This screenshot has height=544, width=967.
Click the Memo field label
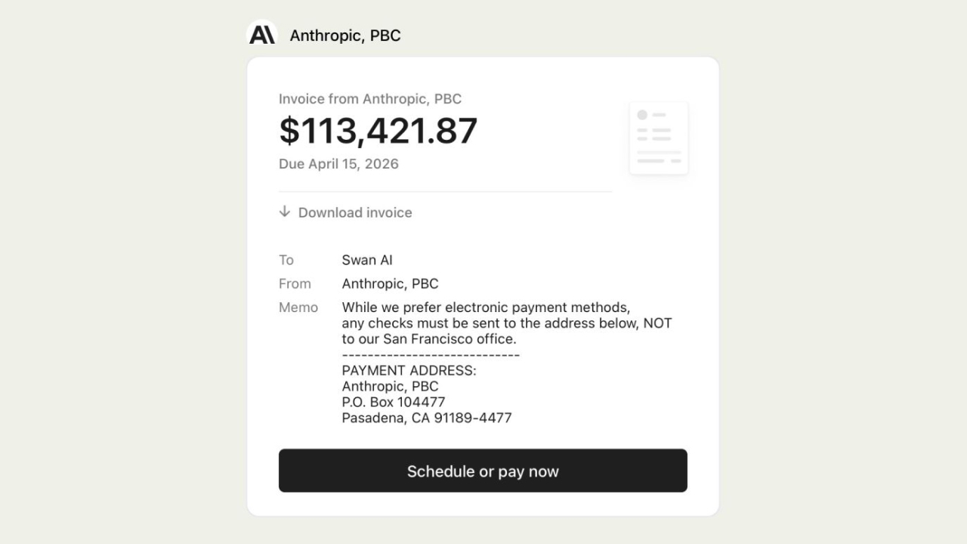tap(298, 308)
